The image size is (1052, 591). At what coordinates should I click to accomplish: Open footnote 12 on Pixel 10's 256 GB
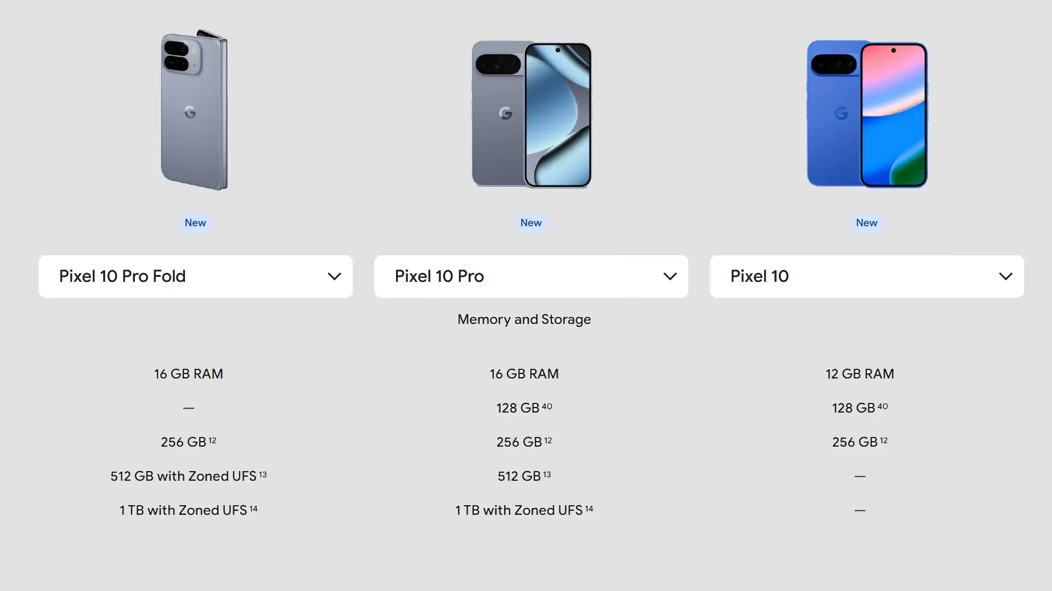(884, 440)
